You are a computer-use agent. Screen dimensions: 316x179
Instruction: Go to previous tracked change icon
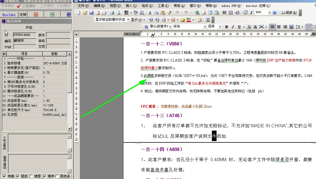point(151,20)
